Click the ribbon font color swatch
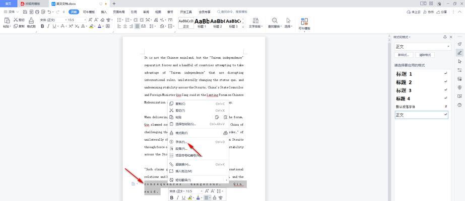465x201 pixels. point(99,26)
